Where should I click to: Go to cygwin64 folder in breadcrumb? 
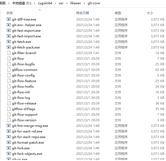point(45,3)
